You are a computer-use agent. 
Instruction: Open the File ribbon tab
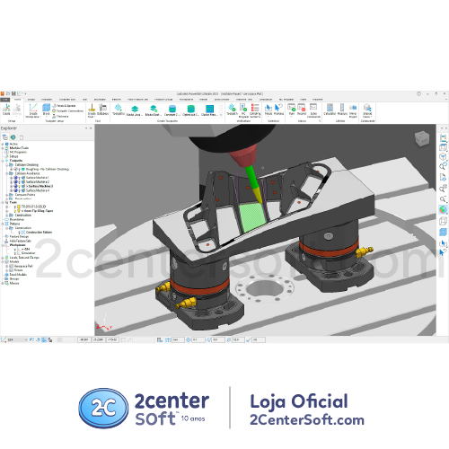pyautogui.click(x=5, y=100)
